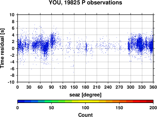Viewport: 157px width, 117px height.
Task: Click the dark blue end of the colorbar
Action: click(x=21, y=101)
